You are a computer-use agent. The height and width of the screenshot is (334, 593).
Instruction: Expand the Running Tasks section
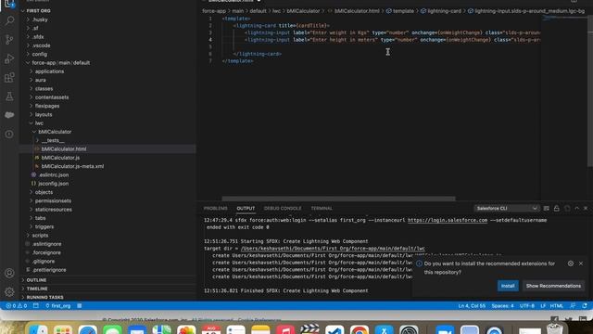coord(44,297)
